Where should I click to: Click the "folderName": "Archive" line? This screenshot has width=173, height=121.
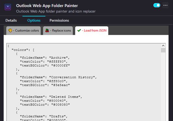pos(45,58)
